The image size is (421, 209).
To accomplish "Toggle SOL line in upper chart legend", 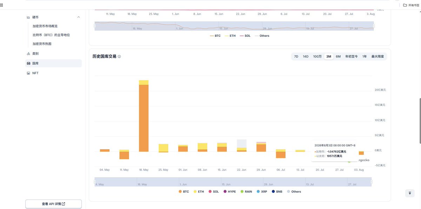I will (245, 36).
